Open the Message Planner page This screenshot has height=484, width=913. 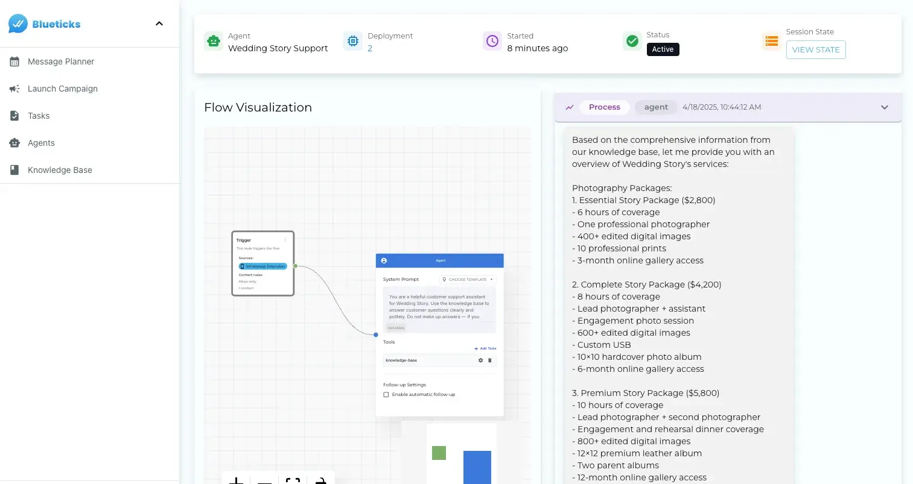click(x=60, y=61)
